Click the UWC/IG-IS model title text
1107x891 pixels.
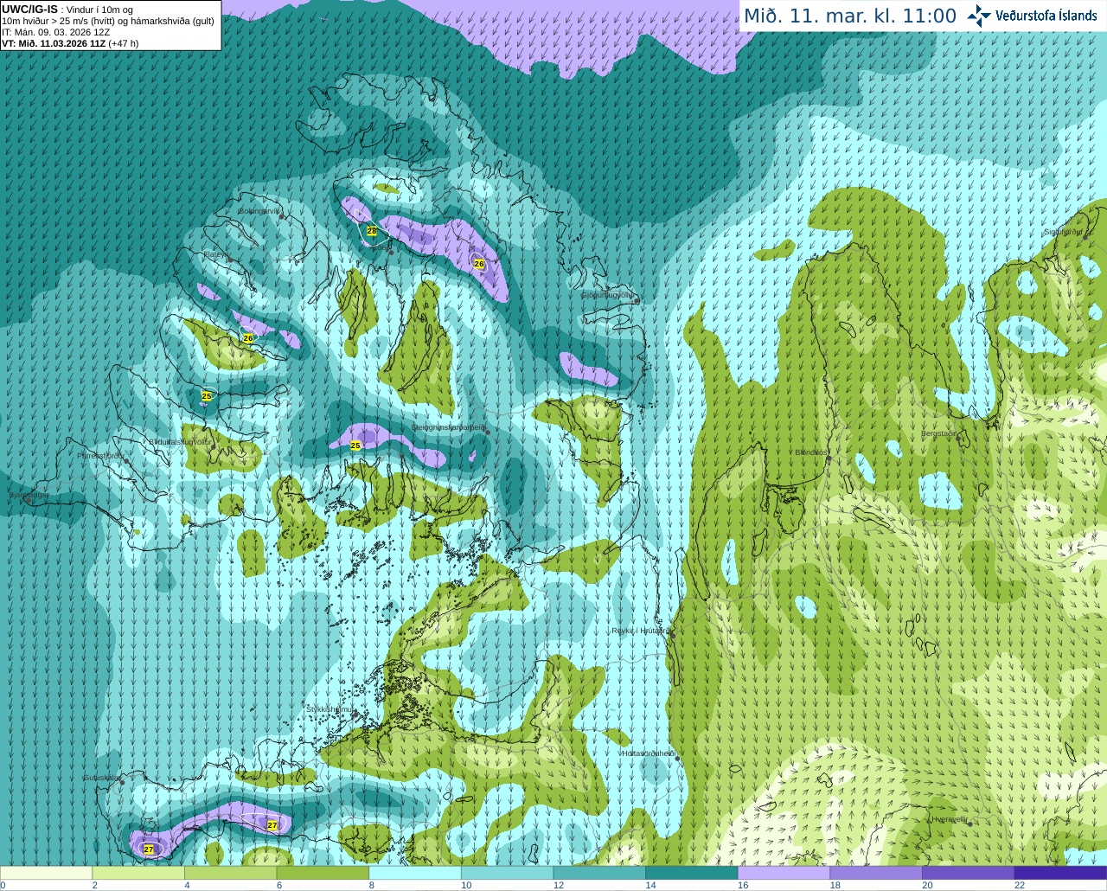tap(29, 9)
